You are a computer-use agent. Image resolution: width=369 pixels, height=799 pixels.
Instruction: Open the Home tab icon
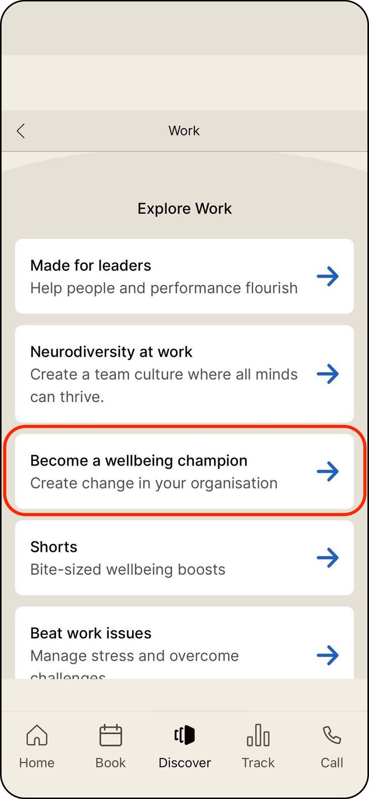[37, 736]
